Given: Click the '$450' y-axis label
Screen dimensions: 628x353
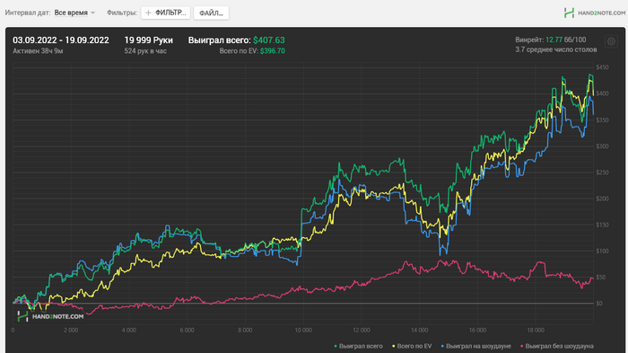Looking at the screenshot, I should [x=602, y=67].
